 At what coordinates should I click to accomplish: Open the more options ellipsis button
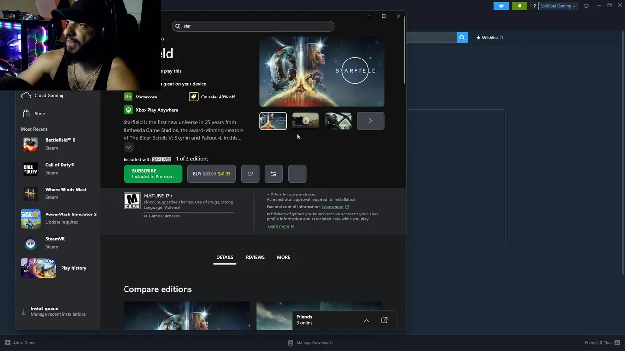pyautogui.click(x=297, y=174)
